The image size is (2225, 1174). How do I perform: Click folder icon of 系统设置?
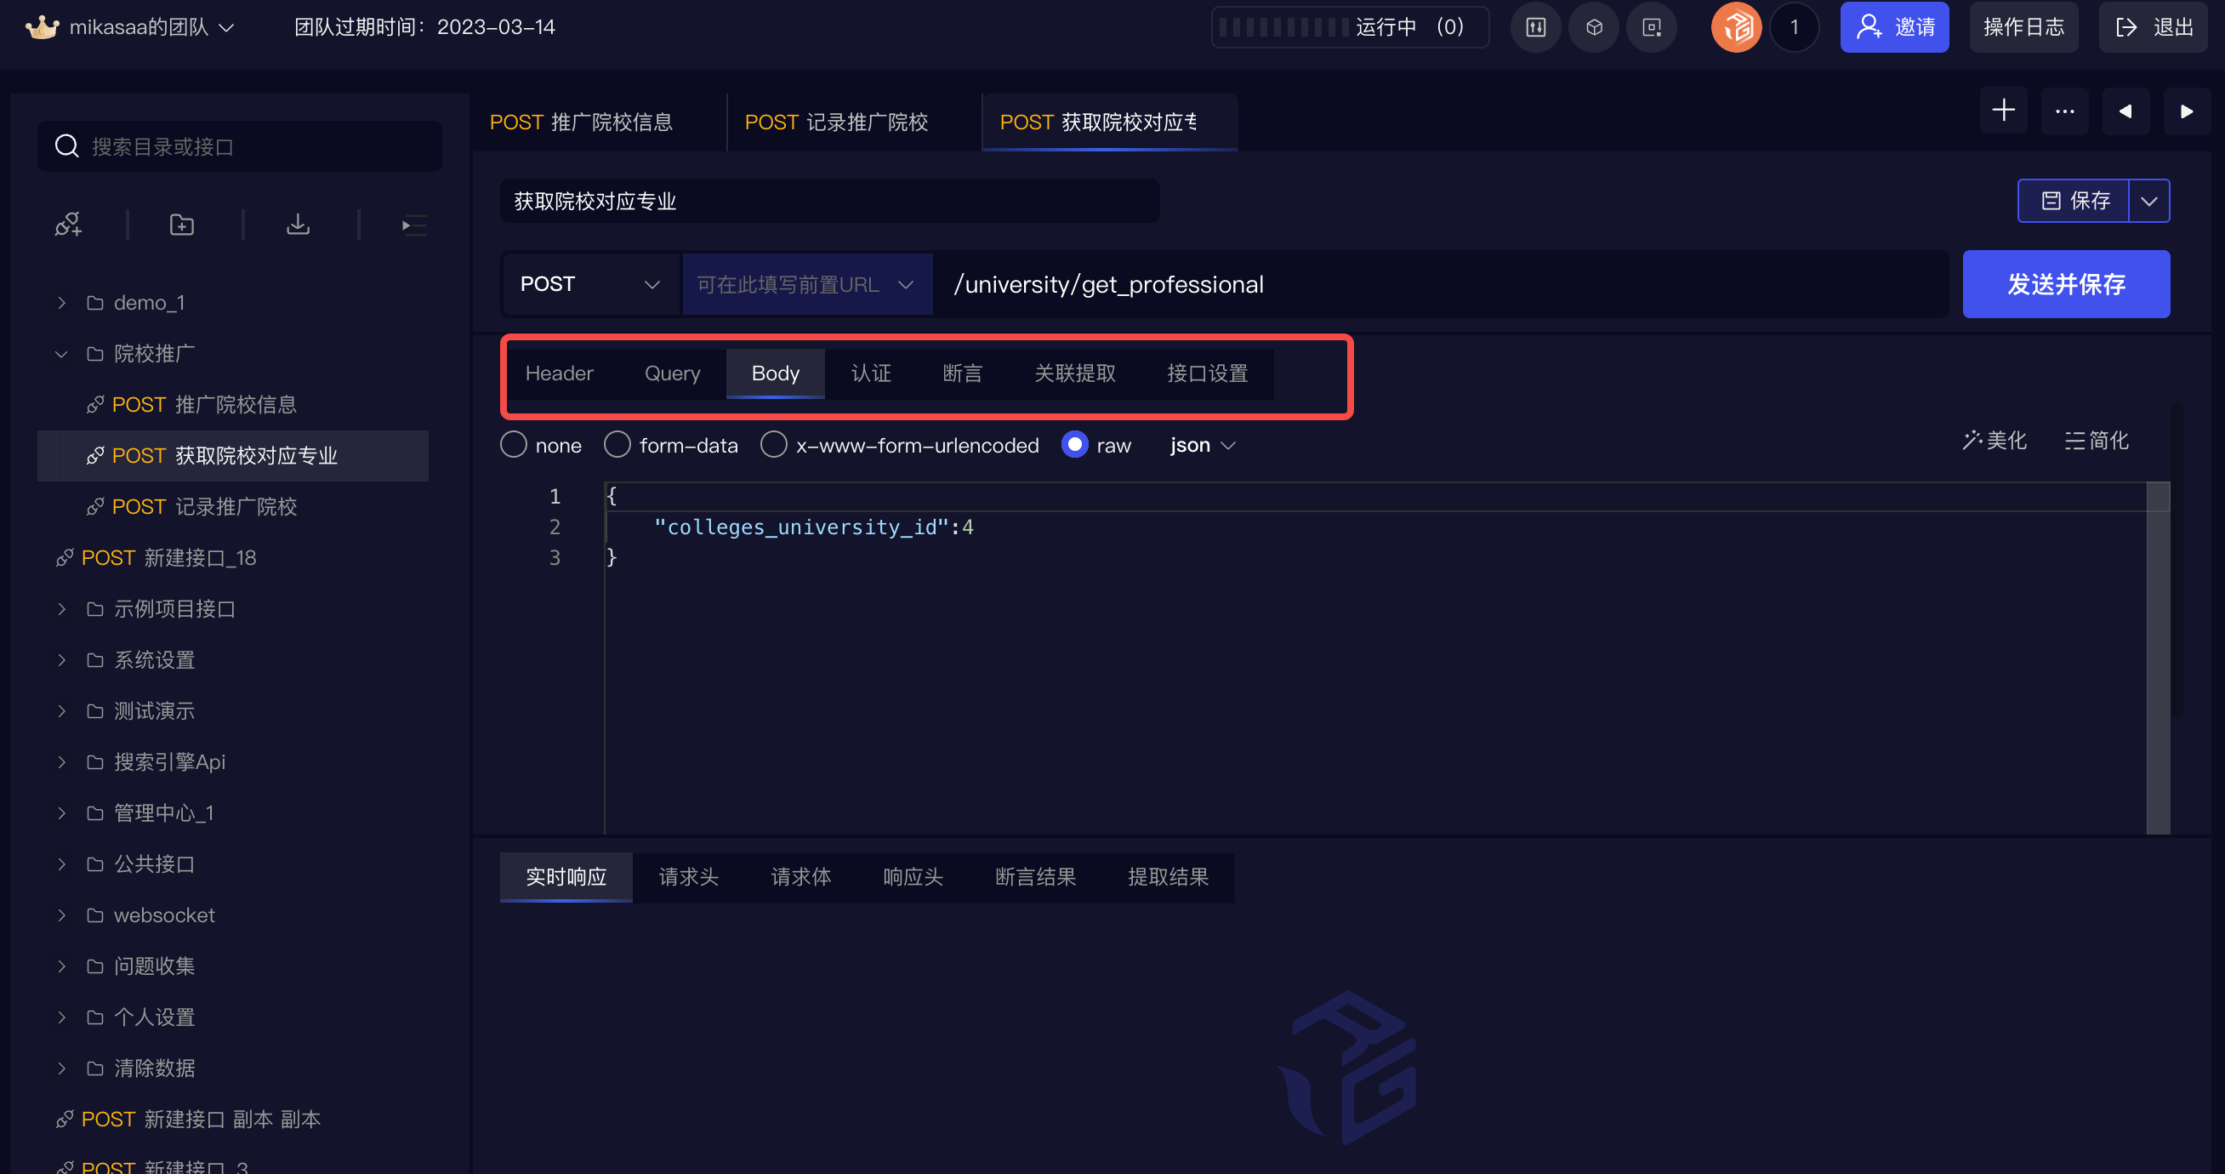95,660
